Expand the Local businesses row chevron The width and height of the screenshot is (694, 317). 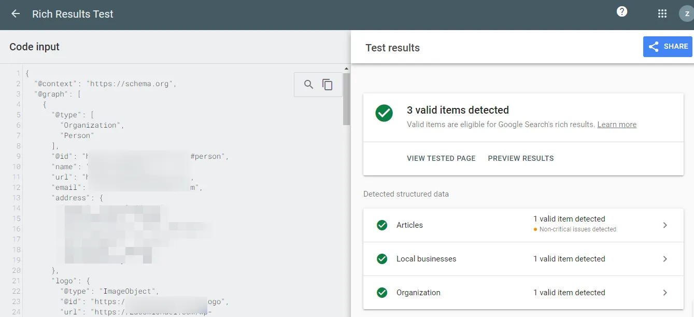(x=665, y=259)
